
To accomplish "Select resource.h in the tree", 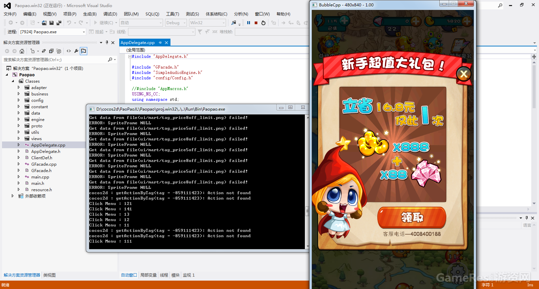I will 41,190.
